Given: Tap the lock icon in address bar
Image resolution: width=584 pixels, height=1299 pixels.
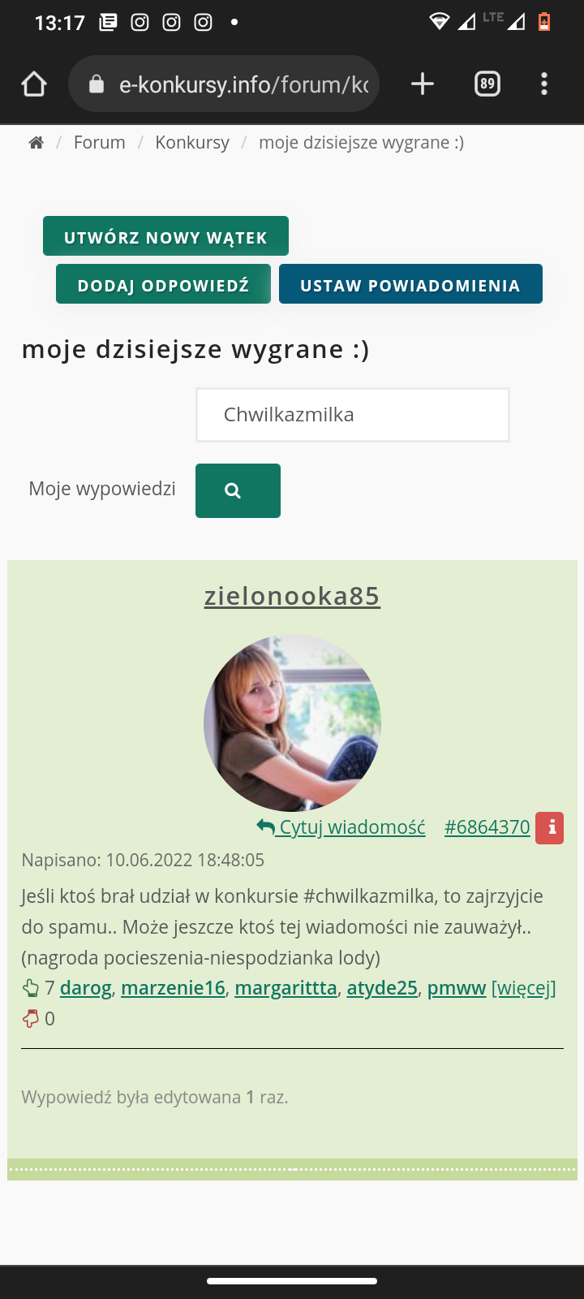Looking at the screenshot, I should point(97,84).
